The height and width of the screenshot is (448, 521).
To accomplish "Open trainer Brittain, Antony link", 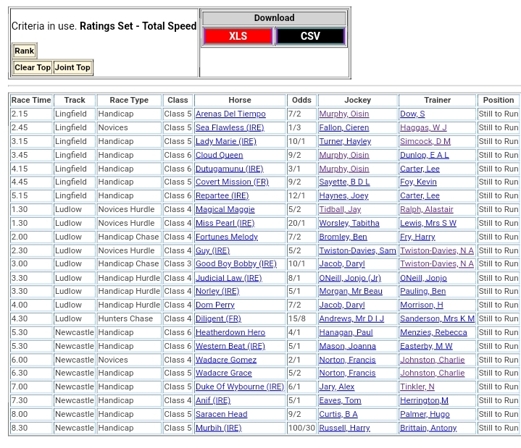I will pyautogui.click(x=428, y=428).
